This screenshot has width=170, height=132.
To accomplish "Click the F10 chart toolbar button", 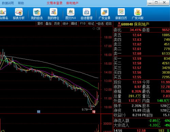I will point(83,23).
